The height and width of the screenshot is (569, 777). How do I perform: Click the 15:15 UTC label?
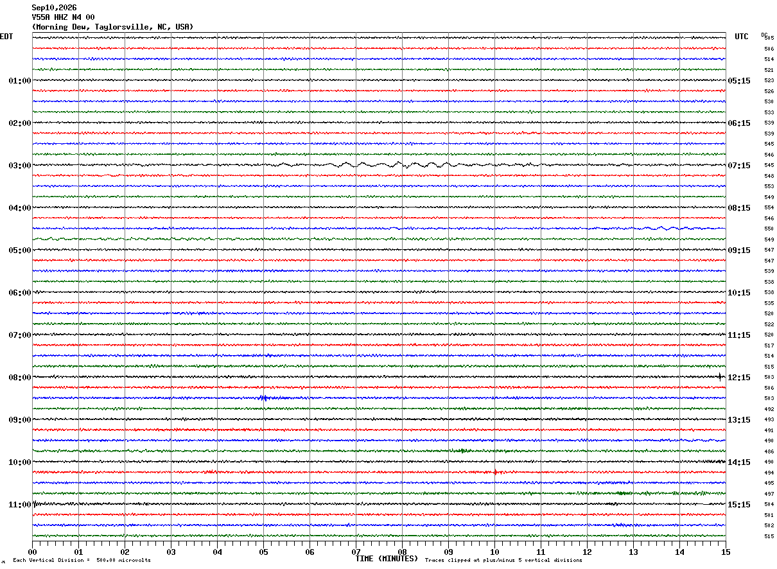[738, 505]
